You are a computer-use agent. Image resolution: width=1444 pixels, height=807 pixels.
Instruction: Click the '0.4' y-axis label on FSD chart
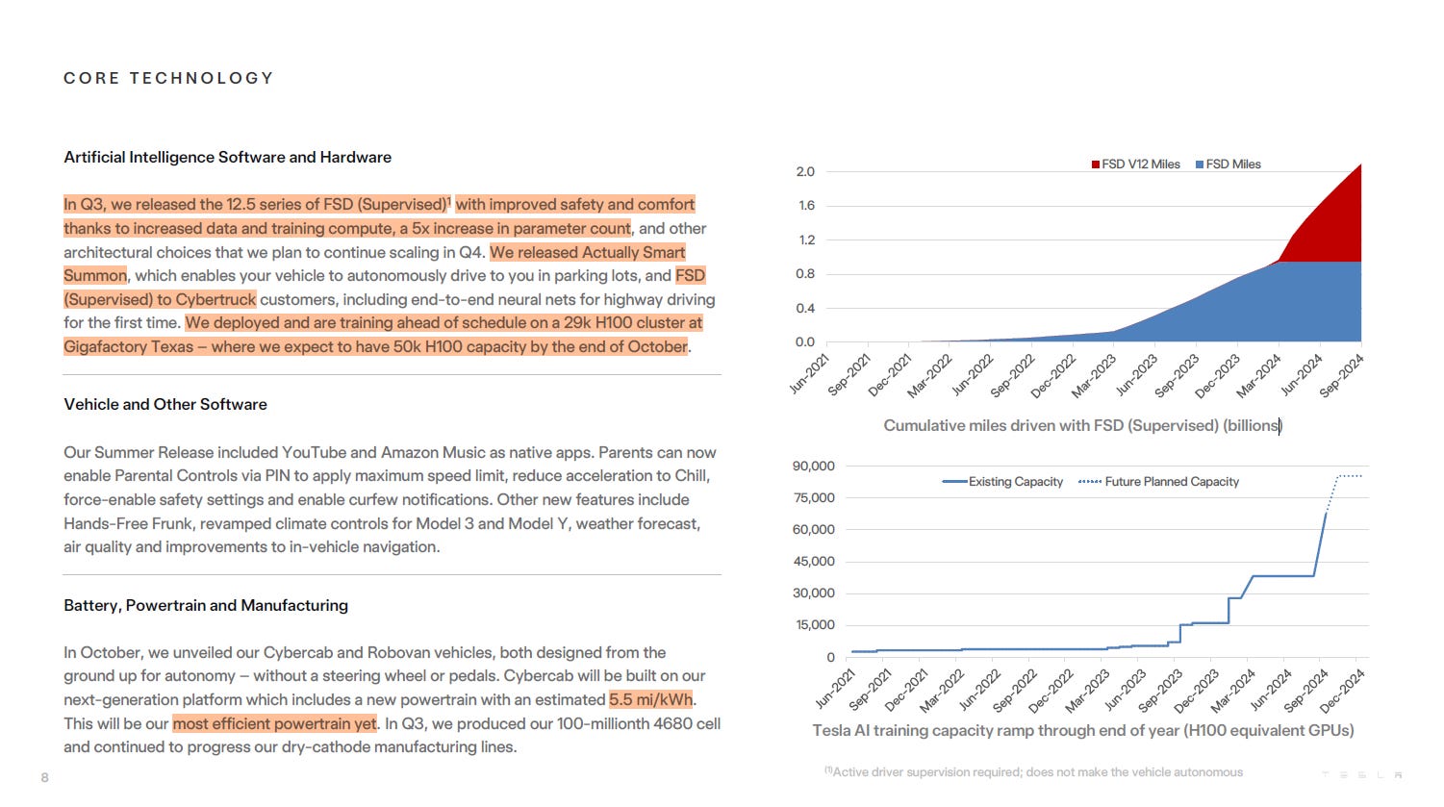[805, 308]
